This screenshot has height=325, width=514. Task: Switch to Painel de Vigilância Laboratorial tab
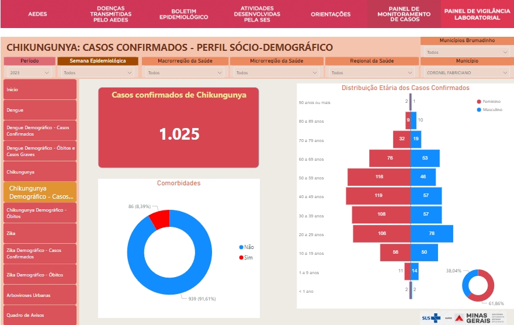(x=477, y=14)
